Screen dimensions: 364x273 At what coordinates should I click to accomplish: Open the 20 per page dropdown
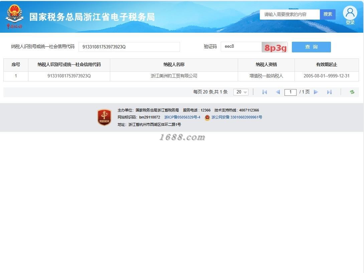click(241, 92)
